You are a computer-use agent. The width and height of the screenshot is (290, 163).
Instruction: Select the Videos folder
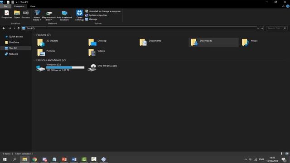[x=97, y=53]
